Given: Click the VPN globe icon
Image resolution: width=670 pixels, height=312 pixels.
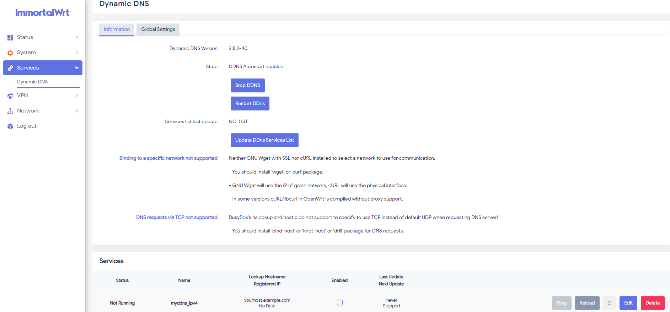Looking at the screenshot, I should tap(10, 95).
